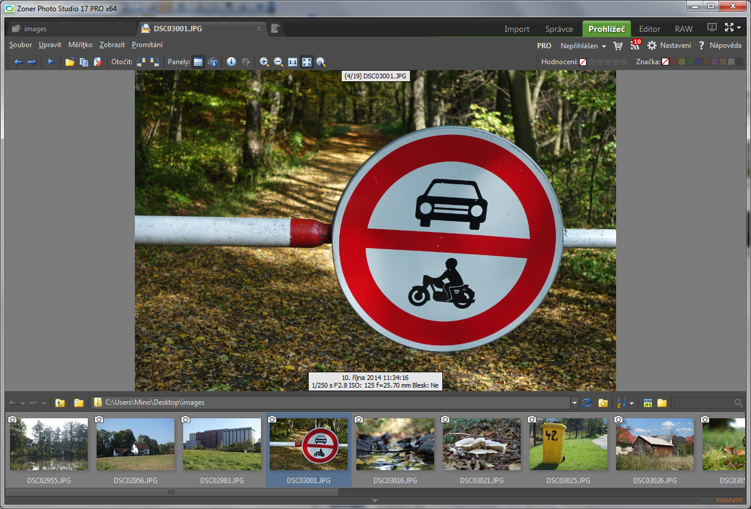
Task: Open the shopping cart icon
Action: point(618,45)
